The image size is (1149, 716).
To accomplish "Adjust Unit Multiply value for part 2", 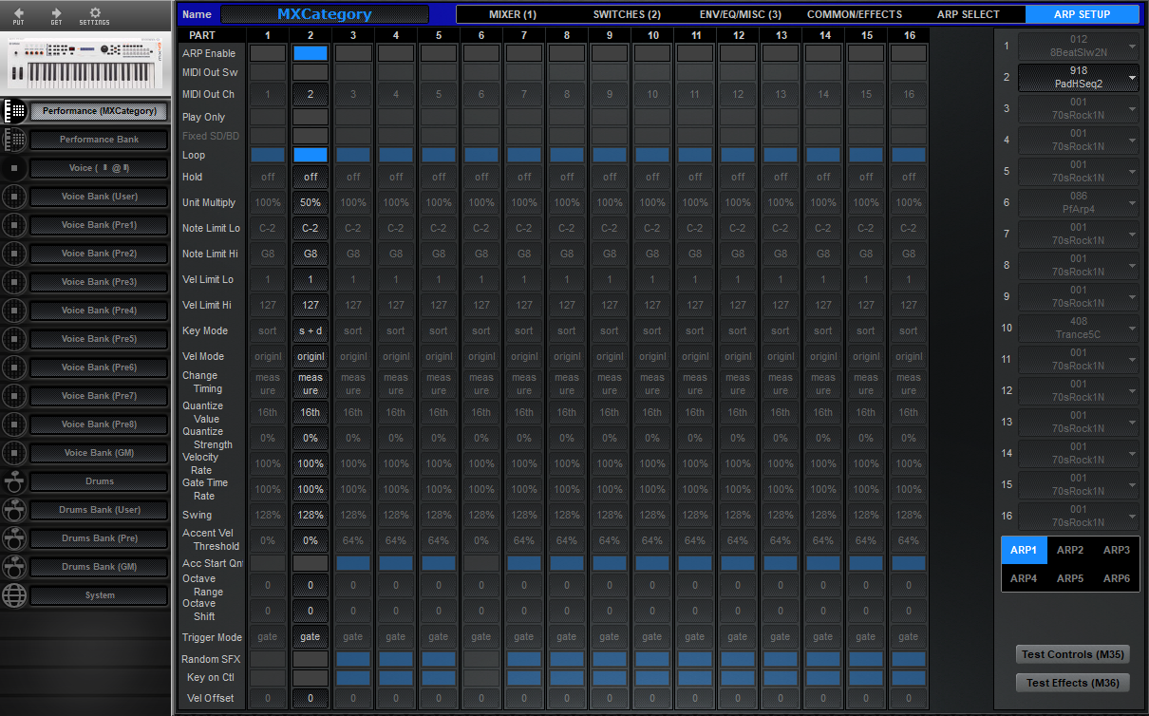I will coord(310,202).
